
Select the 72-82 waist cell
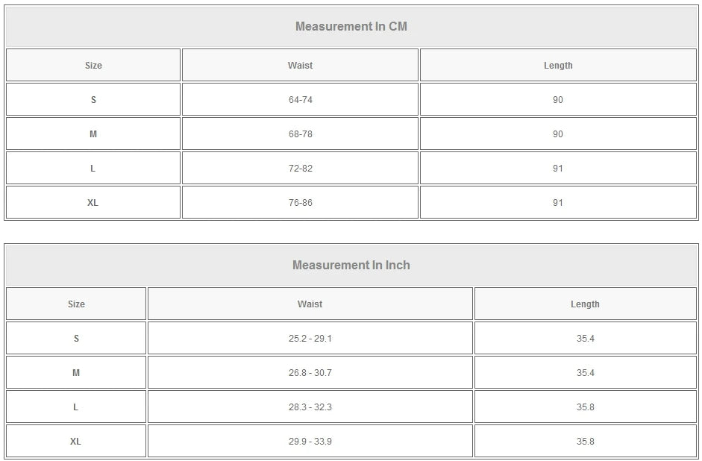pos(300,169)
